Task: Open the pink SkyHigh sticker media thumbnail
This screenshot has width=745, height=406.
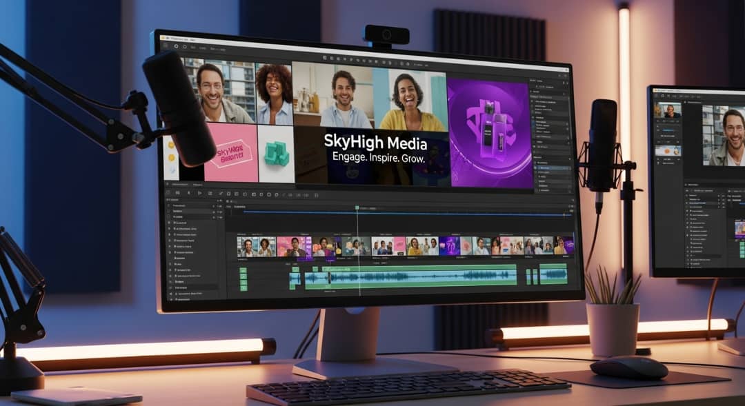Action: tap(231, 153)
